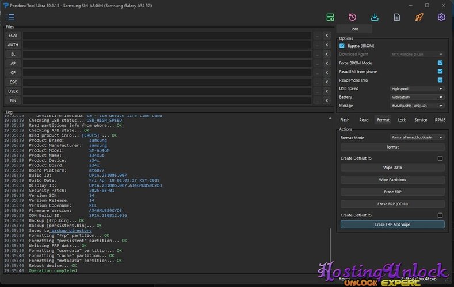454x287 pixels.
Task: Toggle Read EMI from phone checkbox
Action: tap(440, 72)
